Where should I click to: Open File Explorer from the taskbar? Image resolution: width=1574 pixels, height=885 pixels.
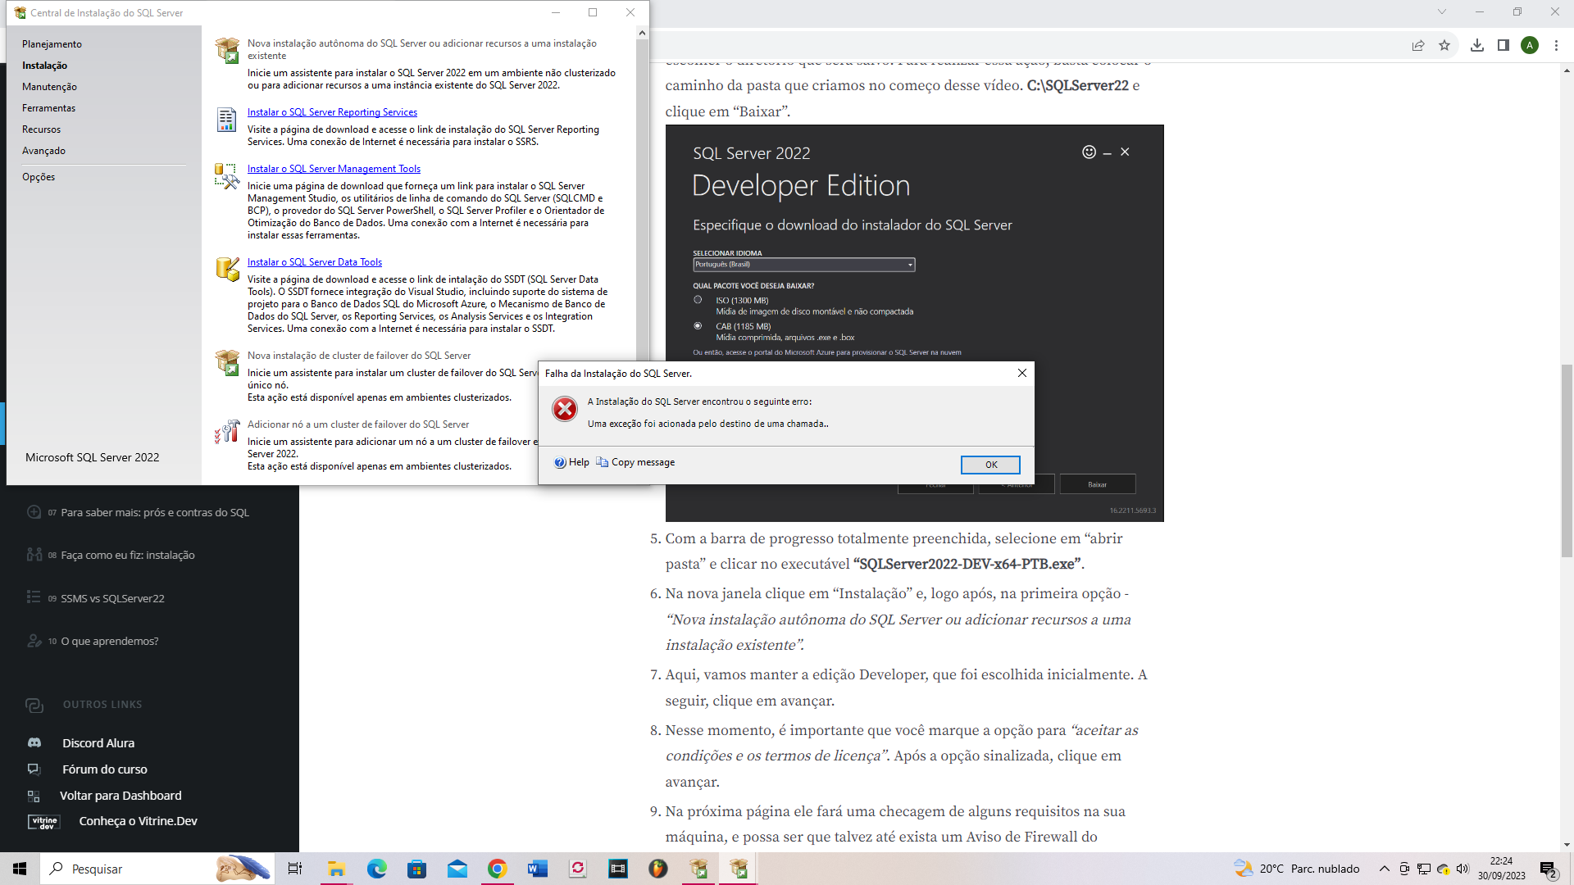(x=336, y=869)
